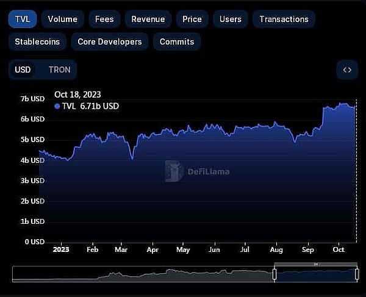Viewport: 366px width, 297px height.
Task: Show the Transactions metric
Action: click(x=284, y=19)
